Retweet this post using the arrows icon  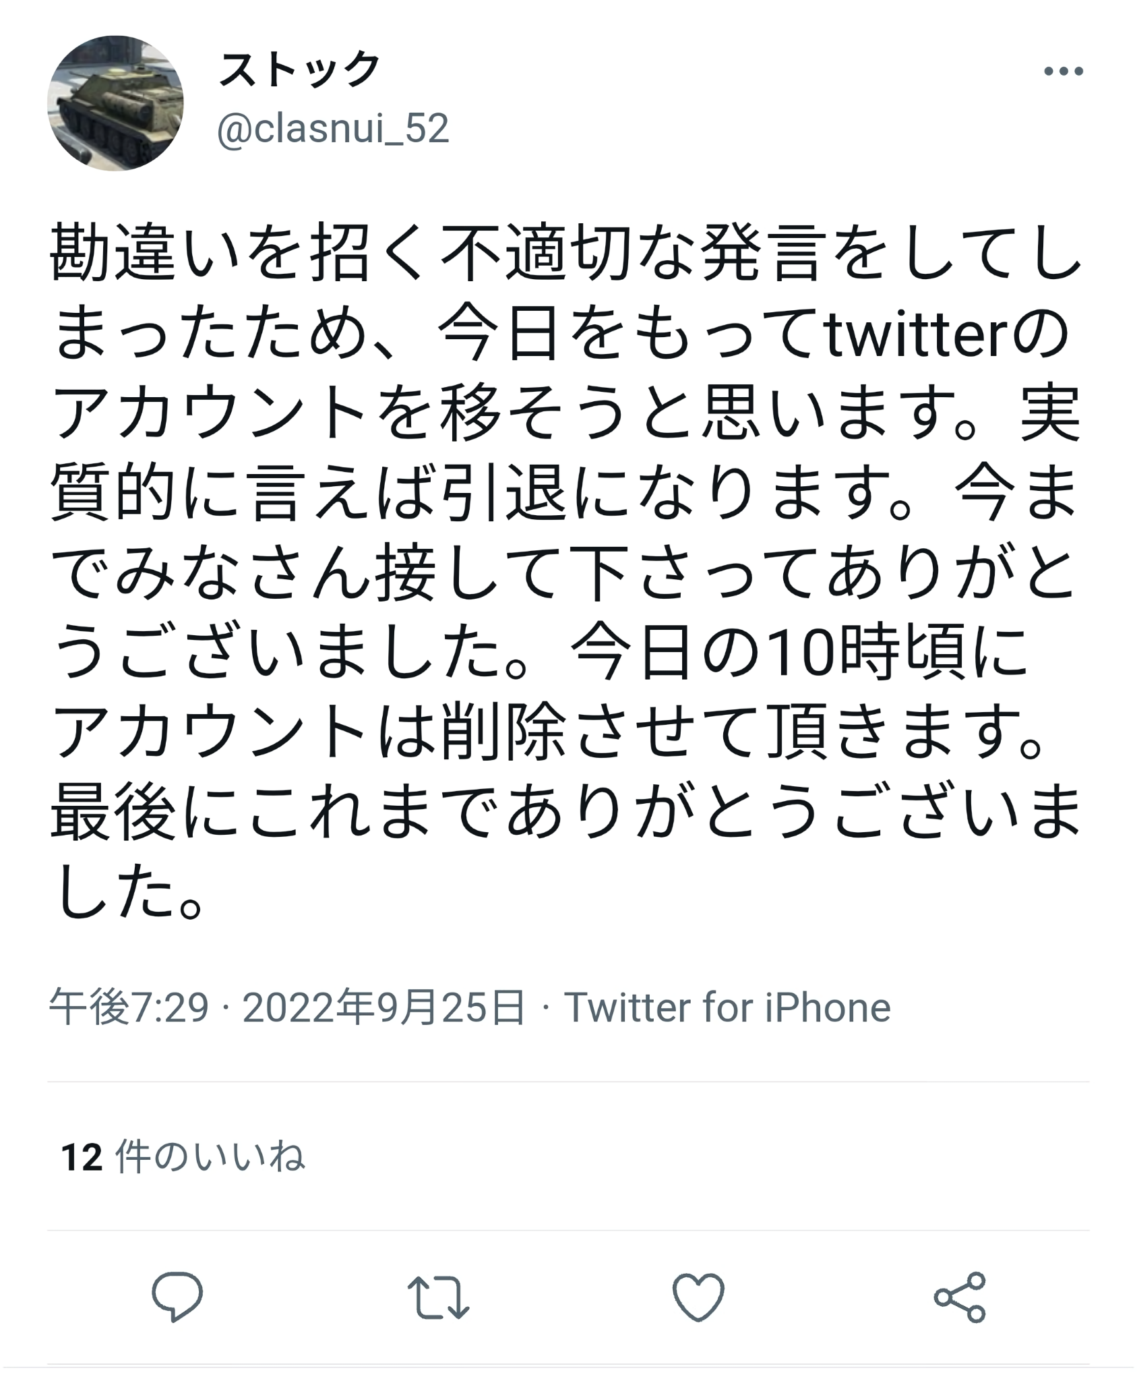coord(438,1296)
